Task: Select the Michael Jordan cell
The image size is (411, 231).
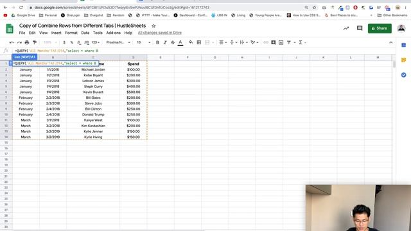Action: pos(93,70)
